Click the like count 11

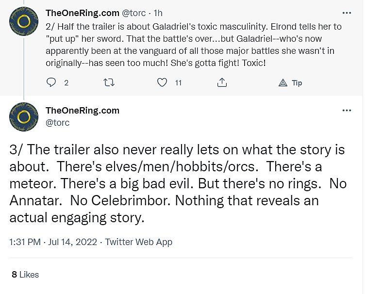pos(178,83)
